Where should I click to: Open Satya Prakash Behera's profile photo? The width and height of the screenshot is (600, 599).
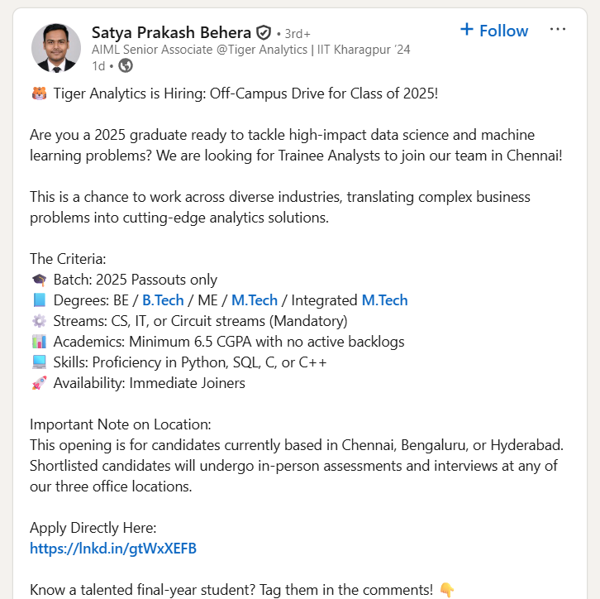coord(56,48)
